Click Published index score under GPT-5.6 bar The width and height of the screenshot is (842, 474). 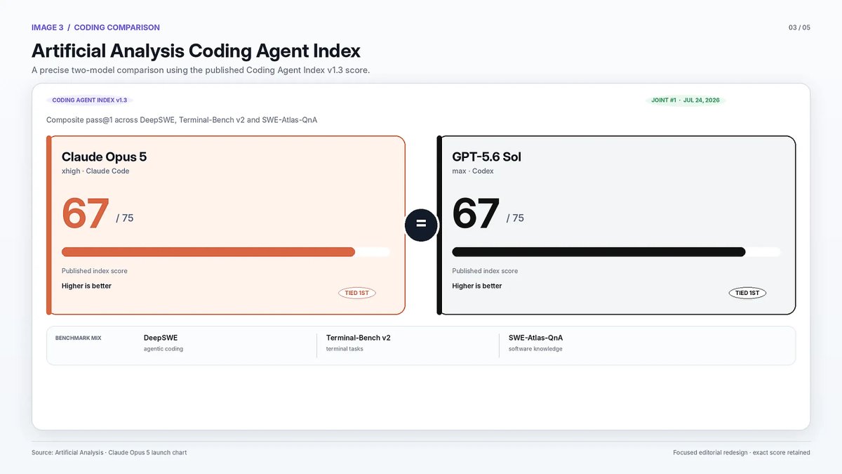pos(485,271)
